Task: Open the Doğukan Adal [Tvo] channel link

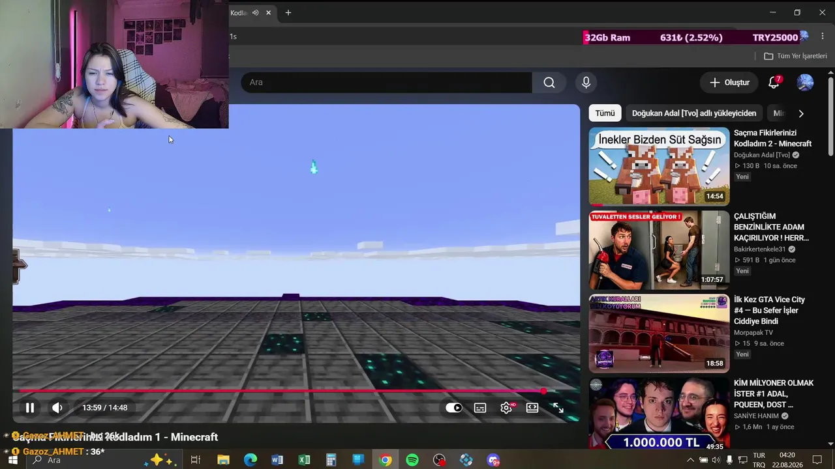Action: [x=762, y=155]
